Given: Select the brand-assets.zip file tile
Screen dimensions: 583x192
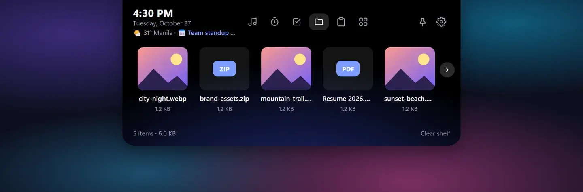Looking at the screenshot, I should [x=224, y=69].
